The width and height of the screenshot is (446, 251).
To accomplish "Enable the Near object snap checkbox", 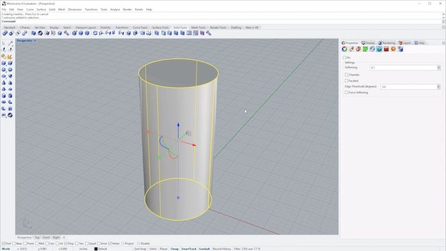I will 14,243.
